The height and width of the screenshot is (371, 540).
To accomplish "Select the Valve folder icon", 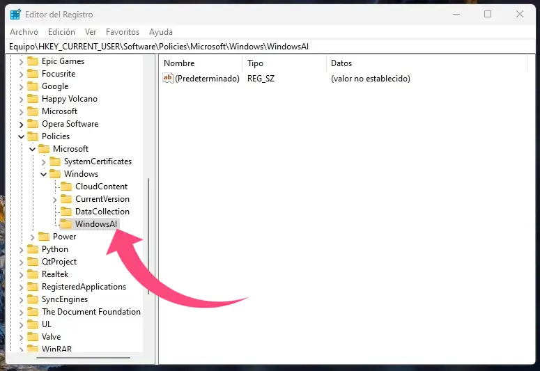I will pos(33,337).
